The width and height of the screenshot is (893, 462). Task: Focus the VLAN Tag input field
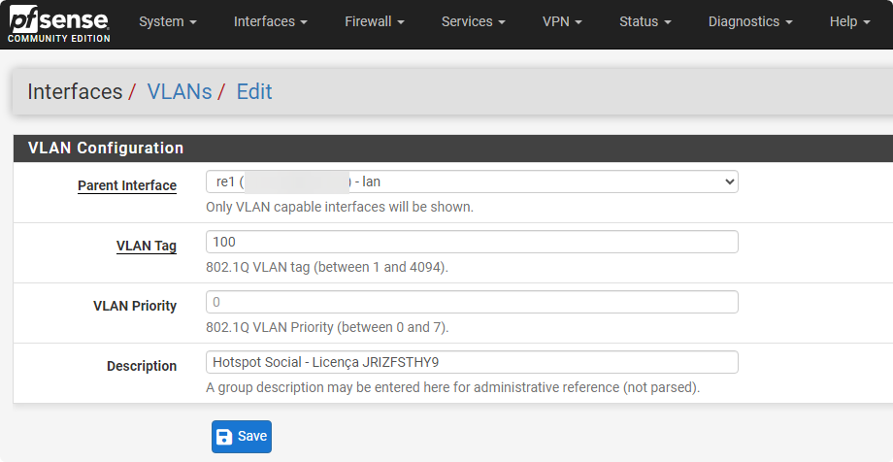point(472,242)
